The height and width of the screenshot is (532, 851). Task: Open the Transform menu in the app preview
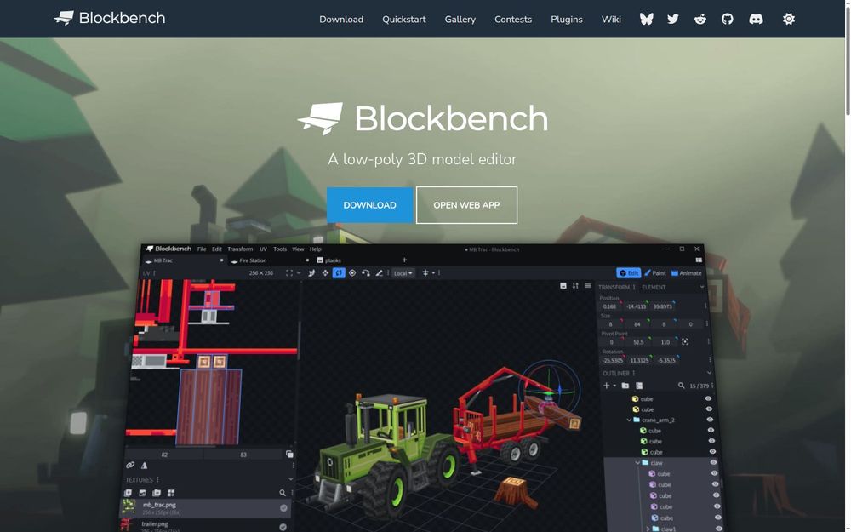241,249
